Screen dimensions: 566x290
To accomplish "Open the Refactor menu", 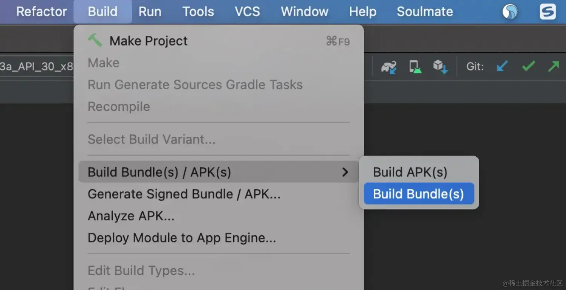I will pos(41,11).
